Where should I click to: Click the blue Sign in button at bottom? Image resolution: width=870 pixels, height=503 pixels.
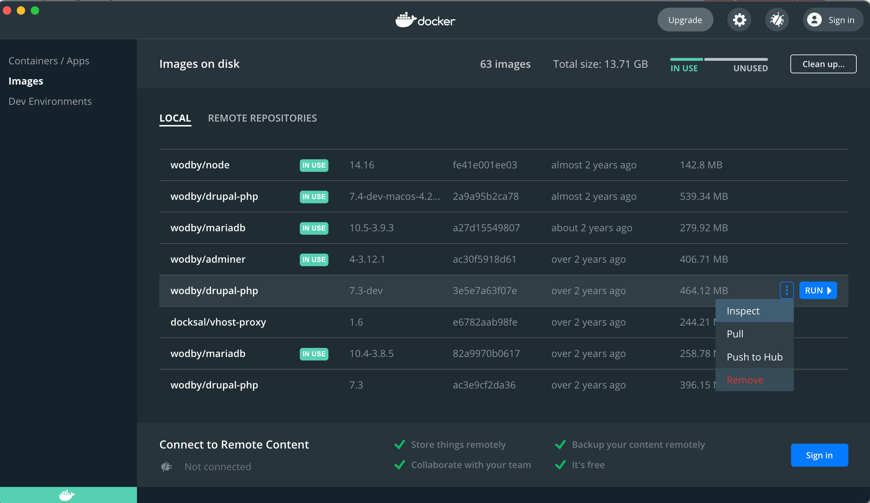[x=819, y=455]
